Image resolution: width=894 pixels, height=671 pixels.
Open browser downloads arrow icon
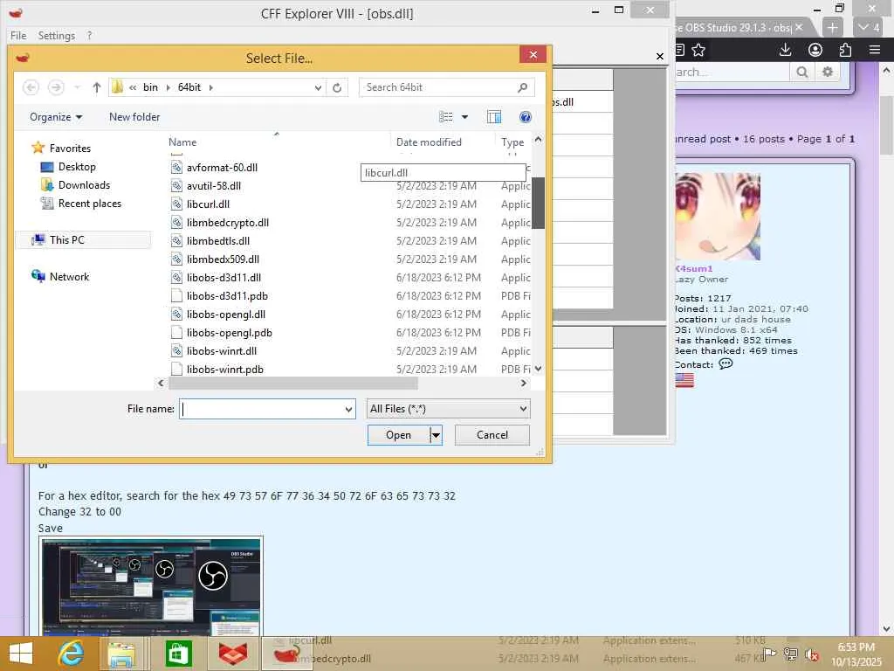tap(785, 50)
